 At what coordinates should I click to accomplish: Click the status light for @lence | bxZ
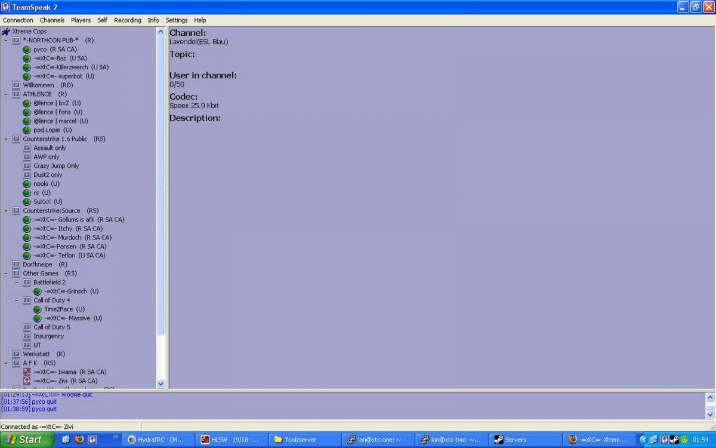tap(27, 103)
